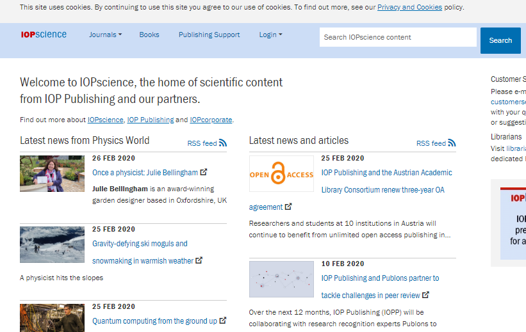Follow the IOP Publishing link in welcome text
Viewport: 526px width, 332px height.
pos(151,120)
